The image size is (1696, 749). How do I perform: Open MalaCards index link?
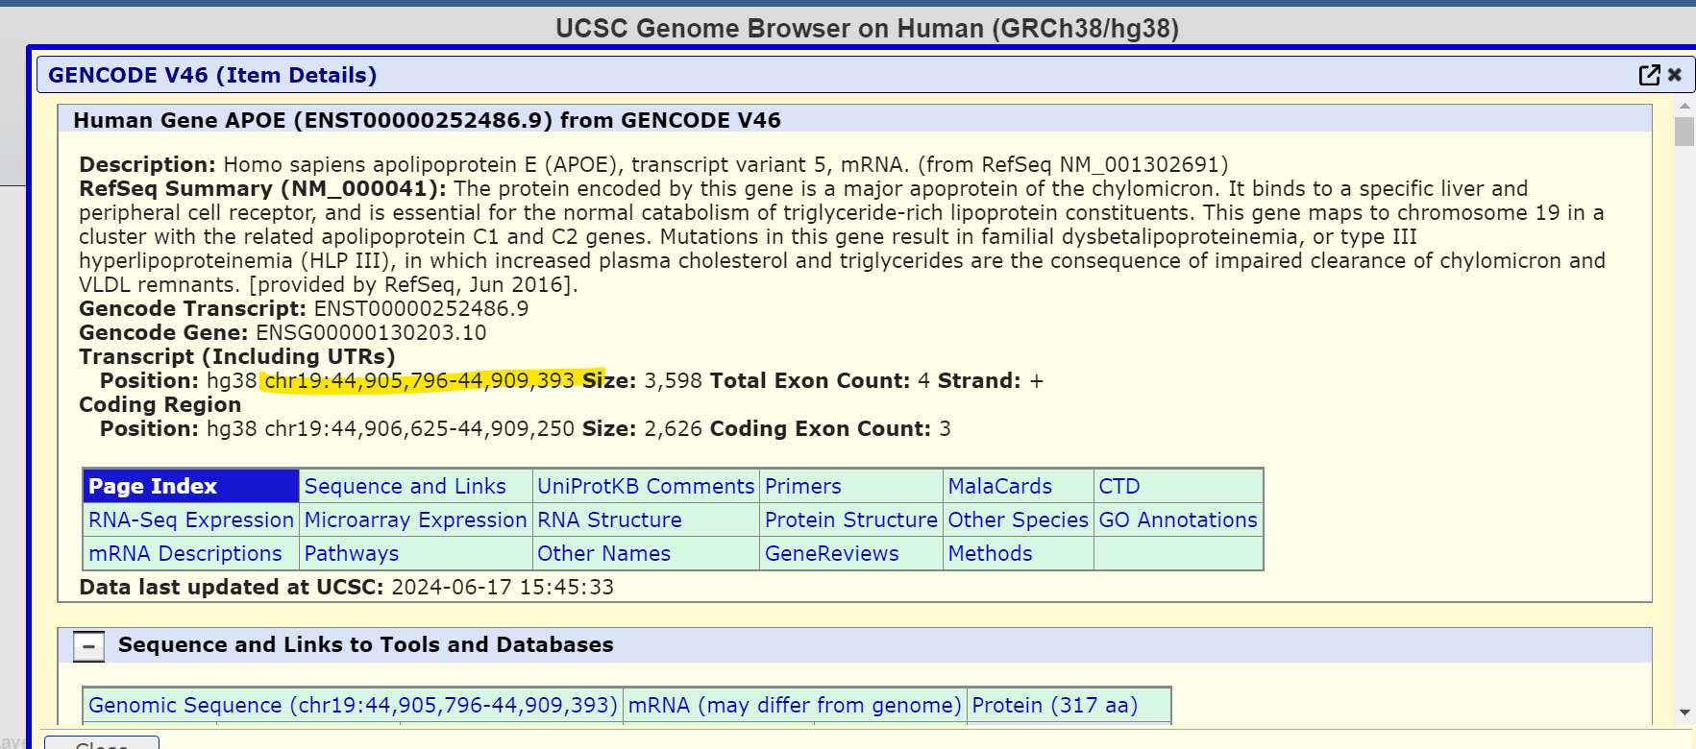click(x=999, y=487)
